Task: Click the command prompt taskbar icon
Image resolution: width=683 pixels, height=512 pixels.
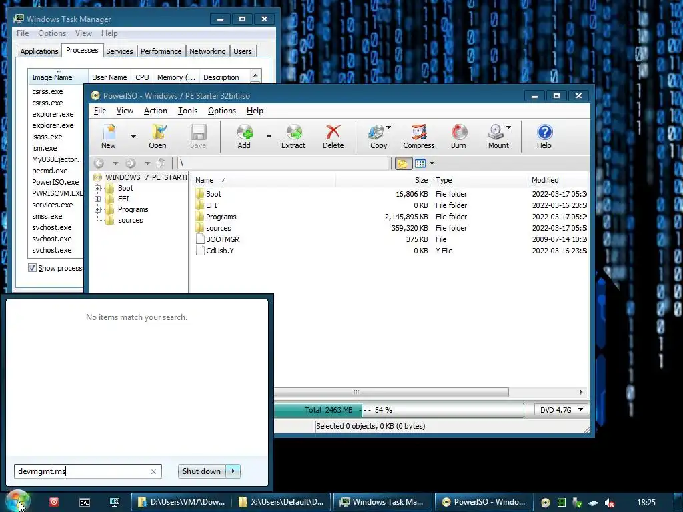Action: pyautogui.click(x=85, y=503)
